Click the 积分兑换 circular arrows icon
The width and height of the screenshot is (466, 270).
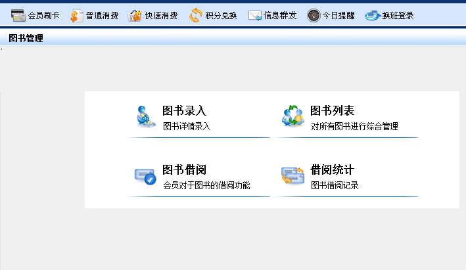[196, 15]
